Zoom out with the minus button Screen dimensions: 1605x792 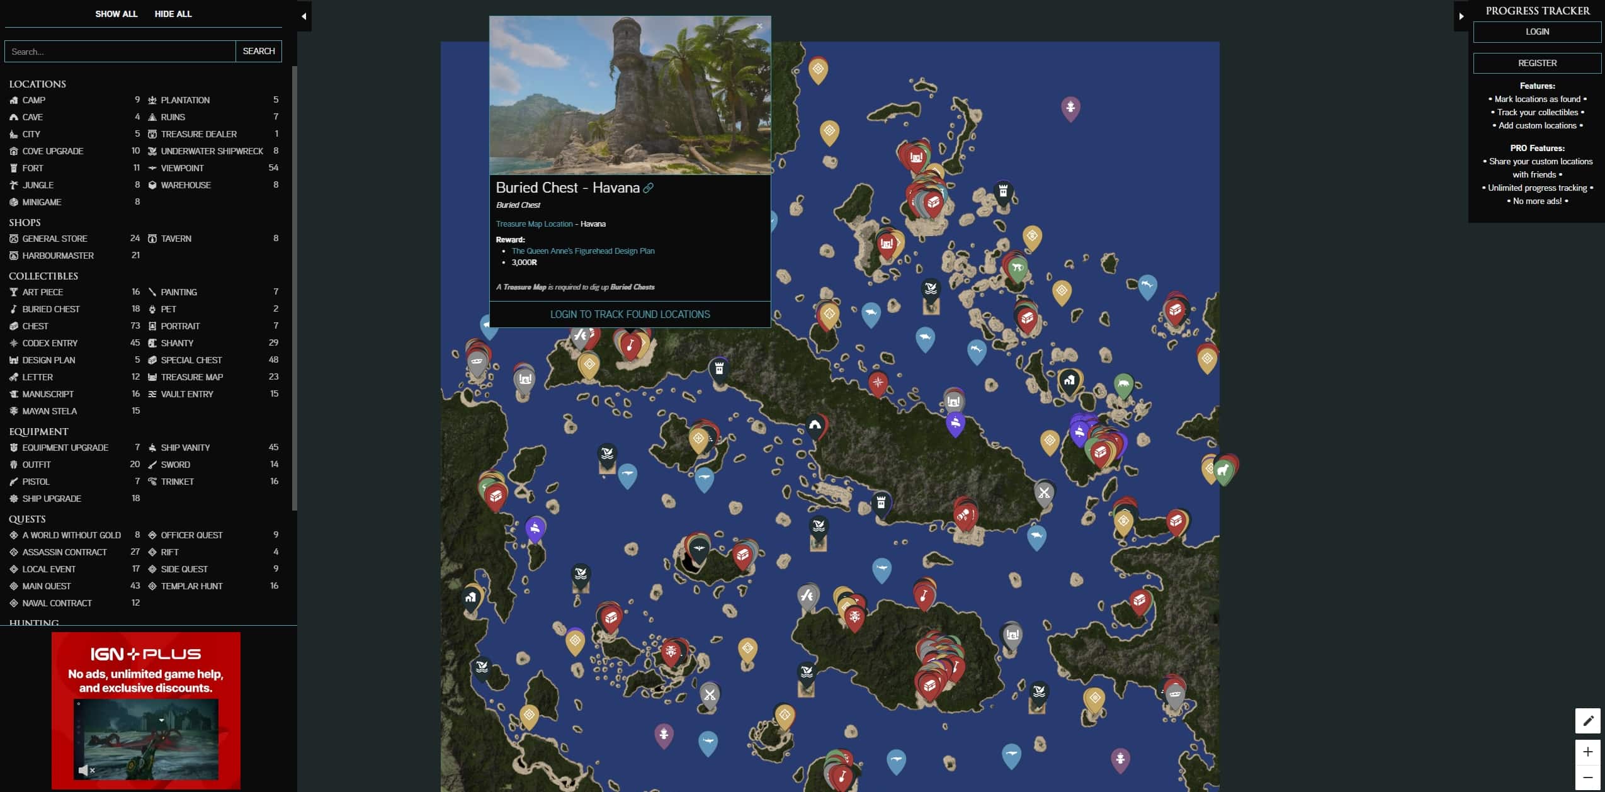[1587, 778]
